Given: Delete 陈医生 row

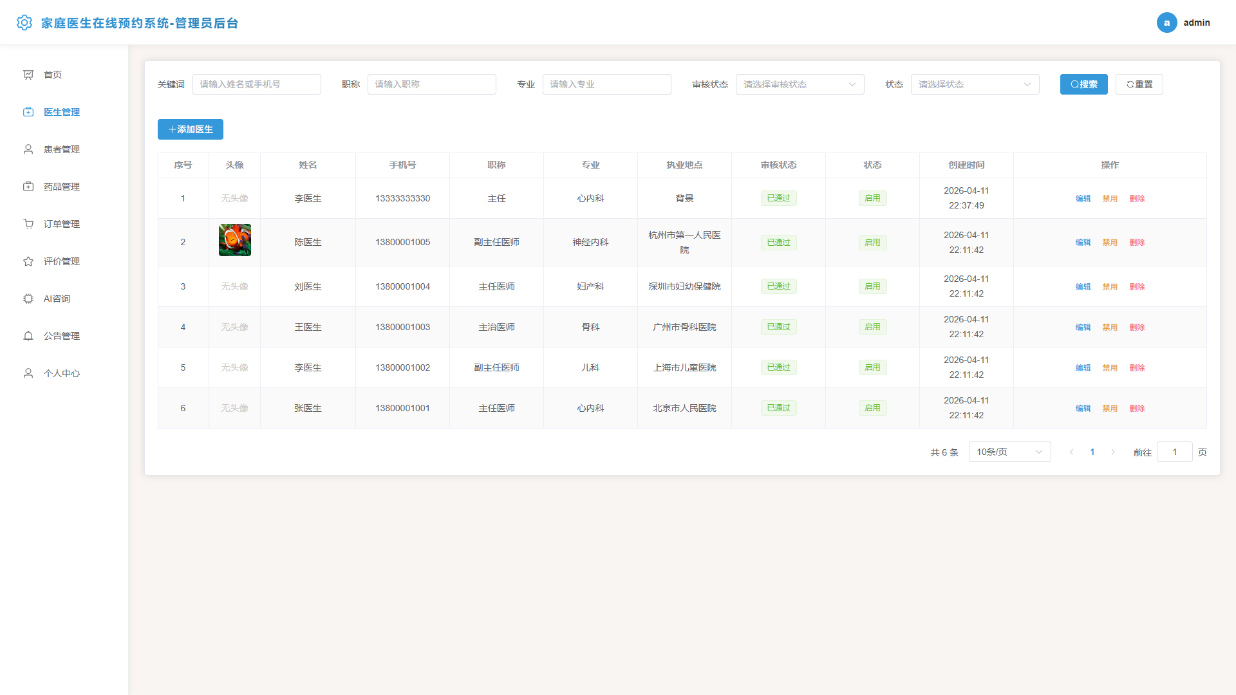Looking at the screenshot, I should click(1137, 243).
